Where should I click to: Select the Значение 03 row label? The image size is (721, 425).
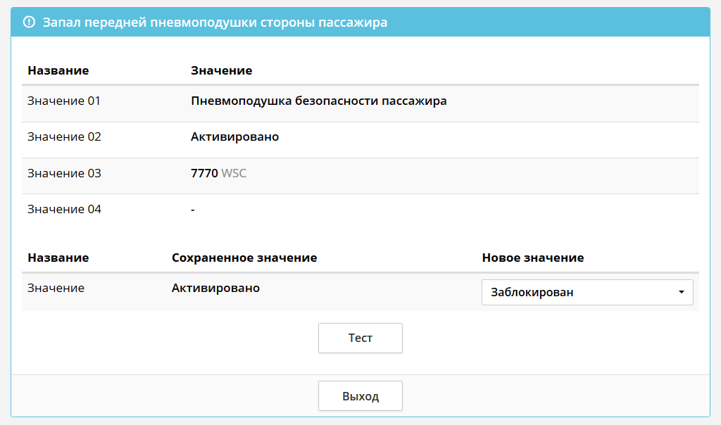(x=64, y=173)
